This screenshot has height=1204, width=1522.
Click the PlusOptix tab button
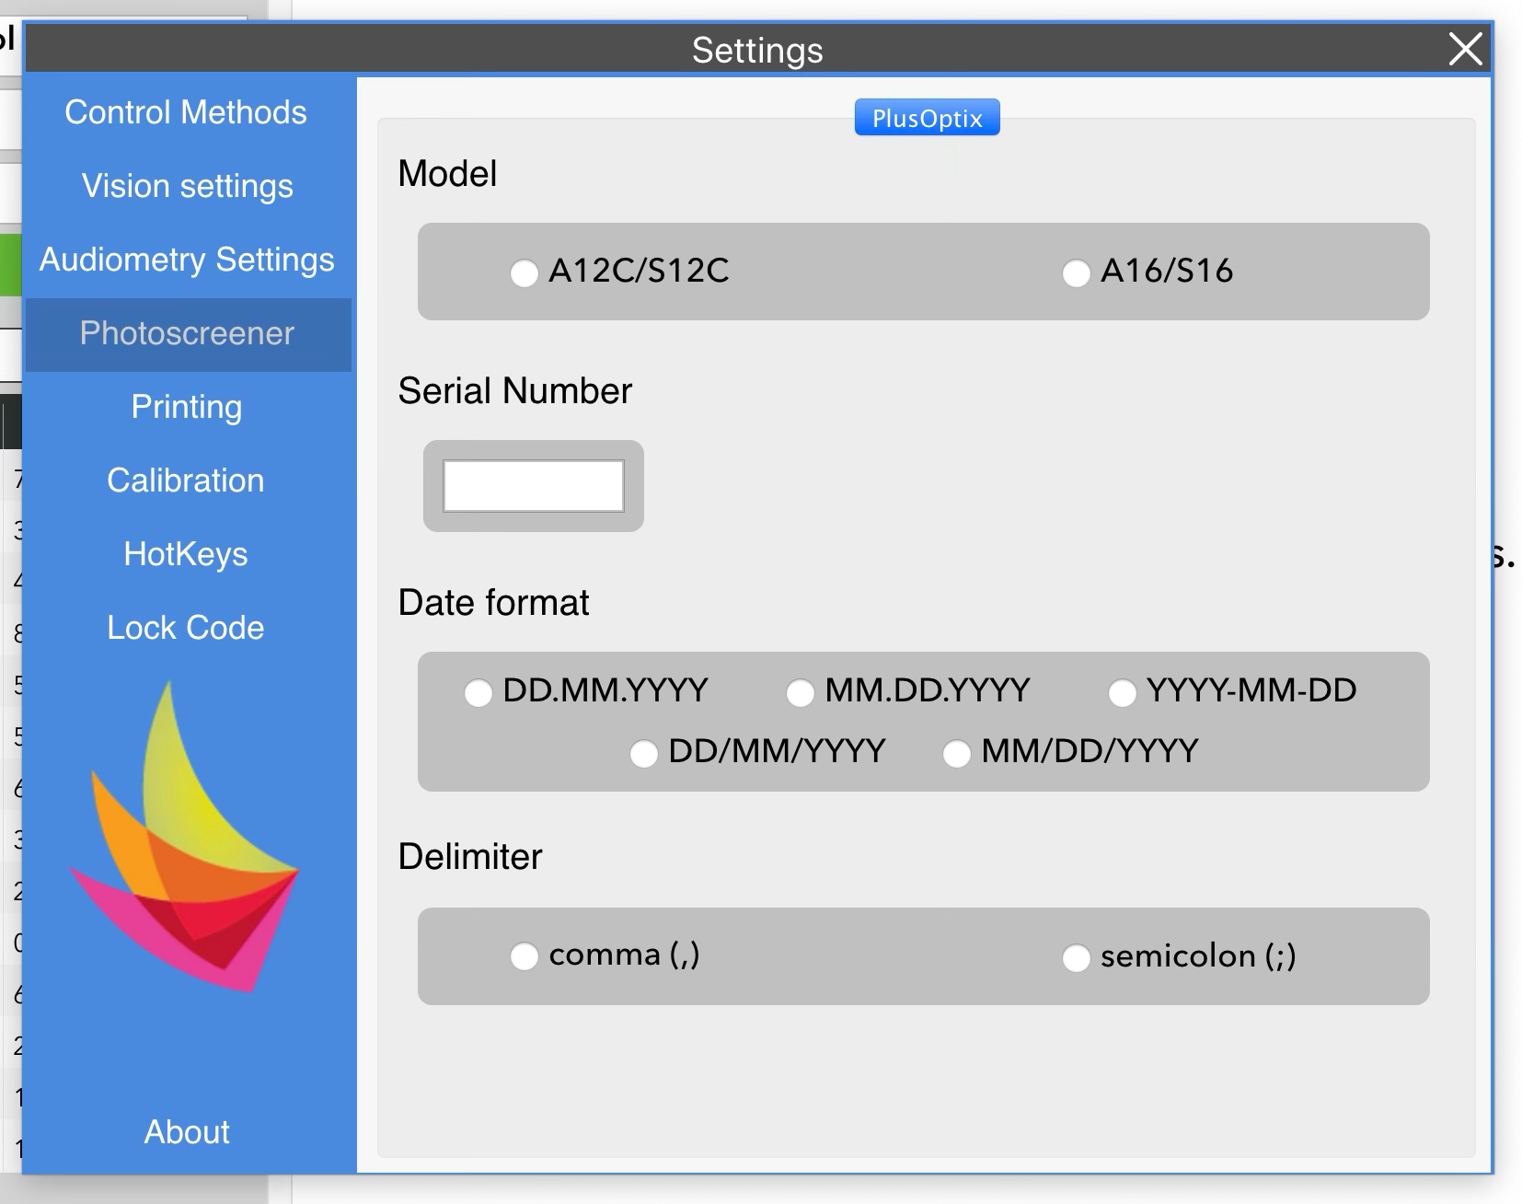(x=927, y=118)
